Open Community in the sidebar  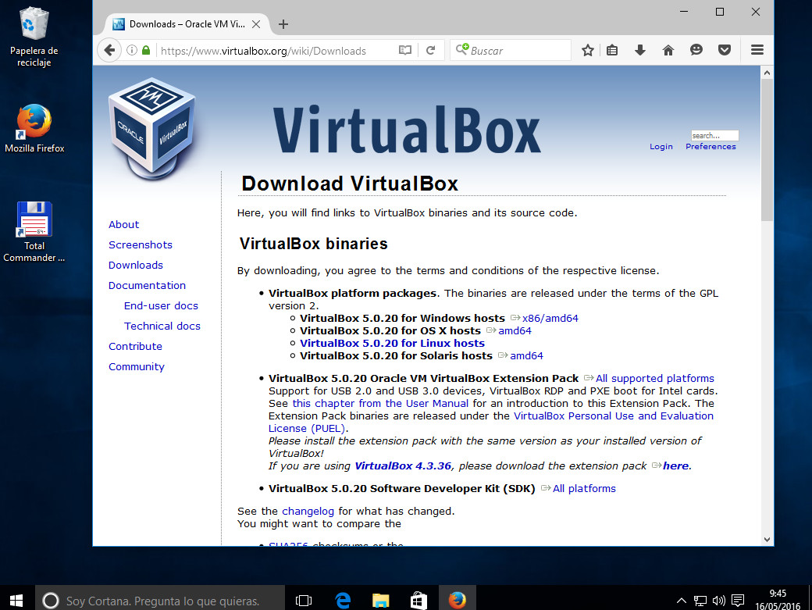(x=136, y=366)
